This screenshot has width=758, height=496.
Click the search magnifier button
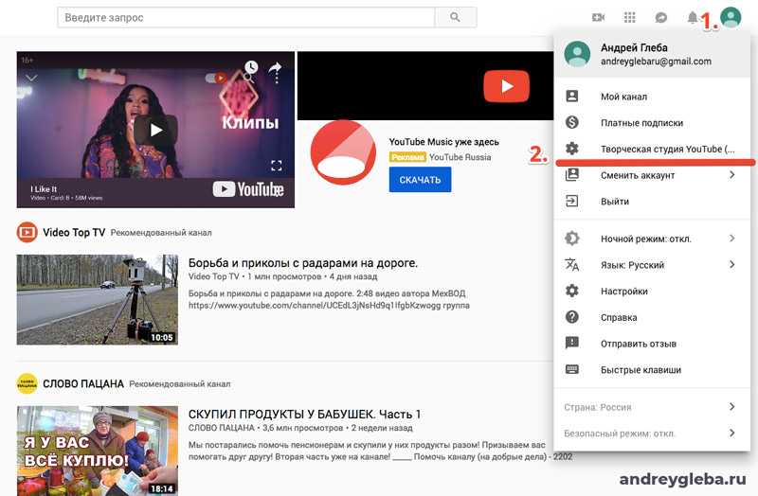click(x=456, y=17)
